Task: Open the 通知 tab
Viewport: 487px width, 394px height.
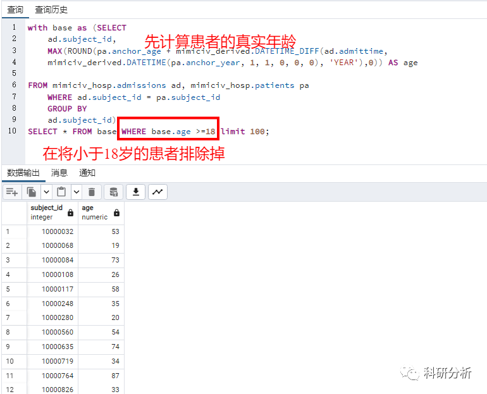Action: click(87, 173)
